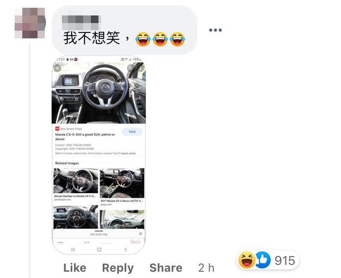Viewport: 341px width, 278px height.
Task: Click the laughing reaction emoji icon
Action: click(x=247, y=260)
